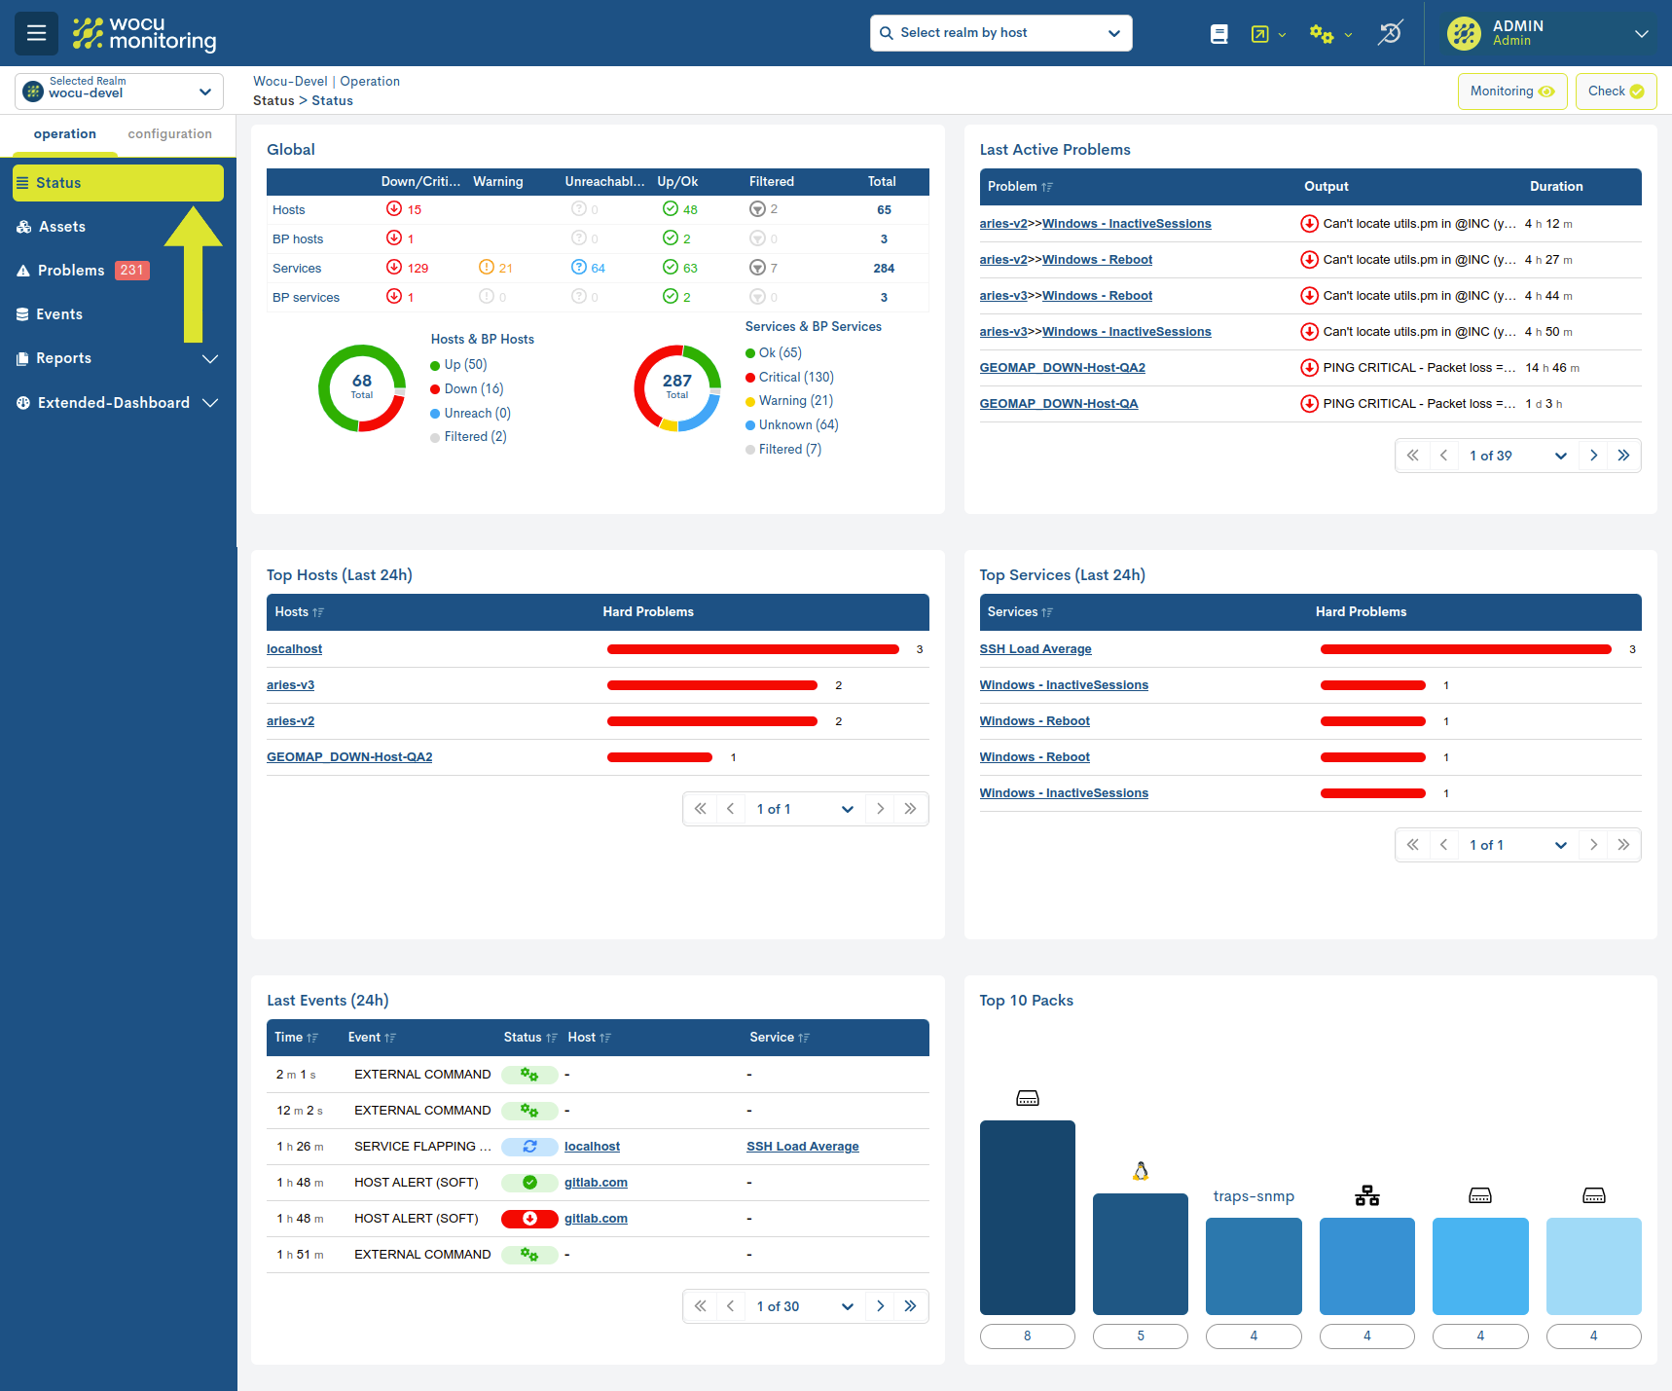Open Top Services 1 of 1 page selector
The width and height of the screenshot is (1672, 1391).
pyautogui.click(x=1517, y=845)
